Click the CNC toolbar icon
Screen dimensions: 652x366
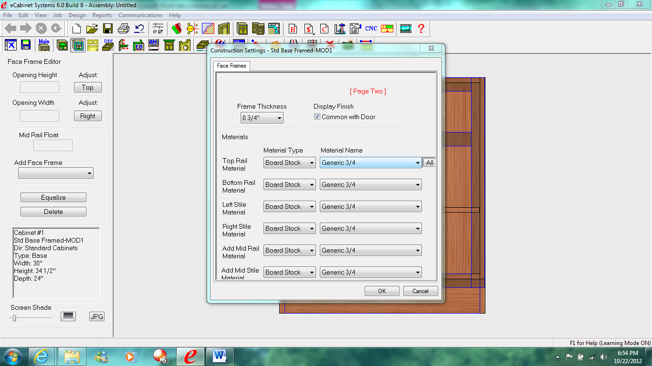click(371, 29)
